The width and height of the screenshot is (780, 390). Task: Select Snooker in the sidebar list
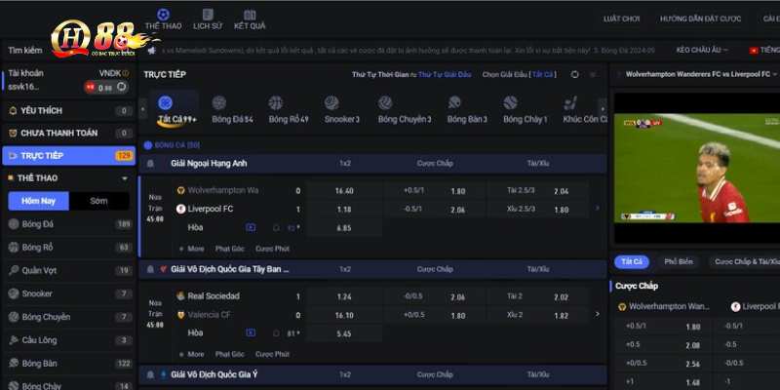click(68, 293)
